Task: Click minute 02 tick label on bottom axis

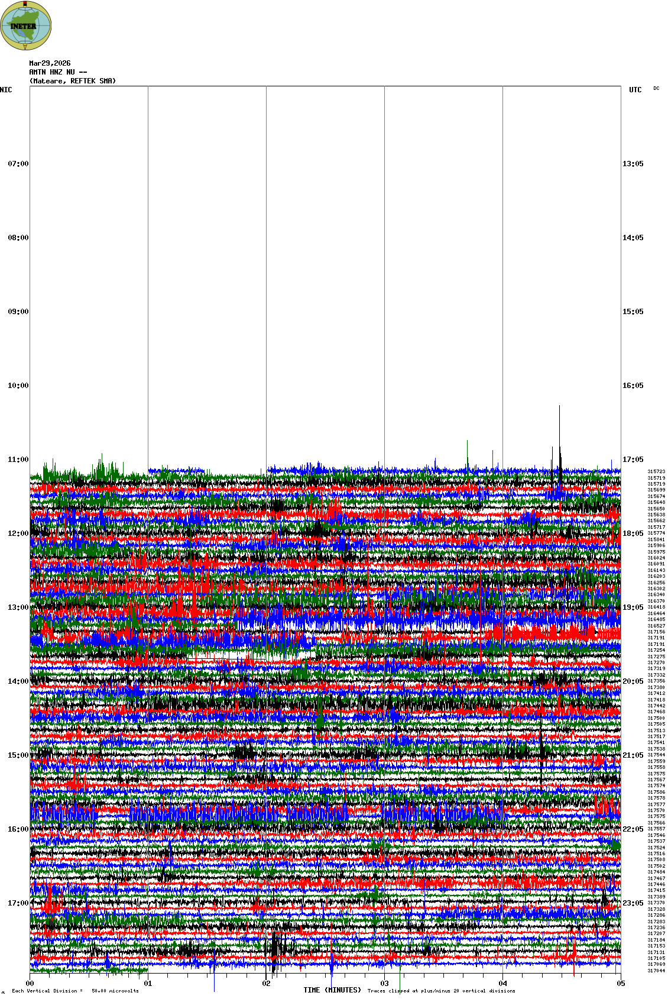Action: [x=266, y=984]
